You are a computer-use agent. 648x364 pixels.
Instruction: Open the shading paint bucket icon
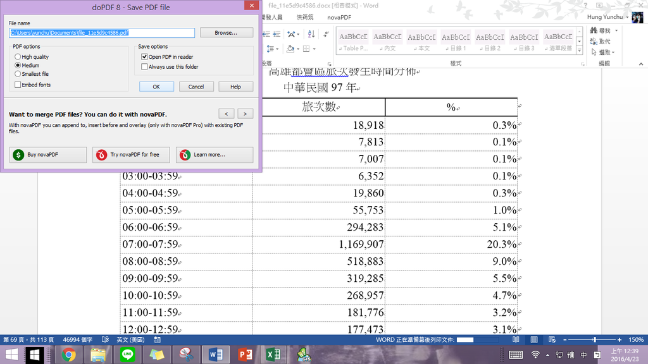click(290, 49)
